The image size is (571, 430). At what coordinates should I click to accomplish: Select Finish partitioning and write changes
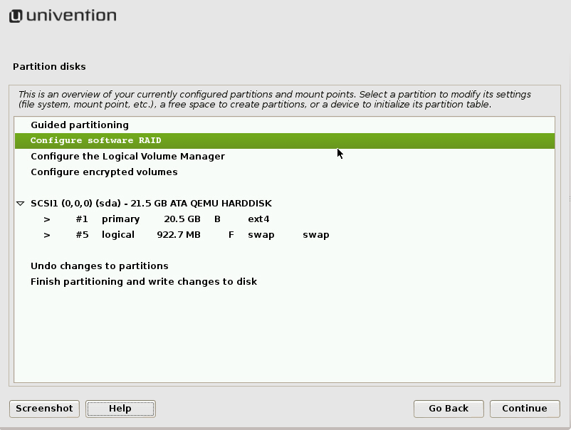[x=143, y=282]
